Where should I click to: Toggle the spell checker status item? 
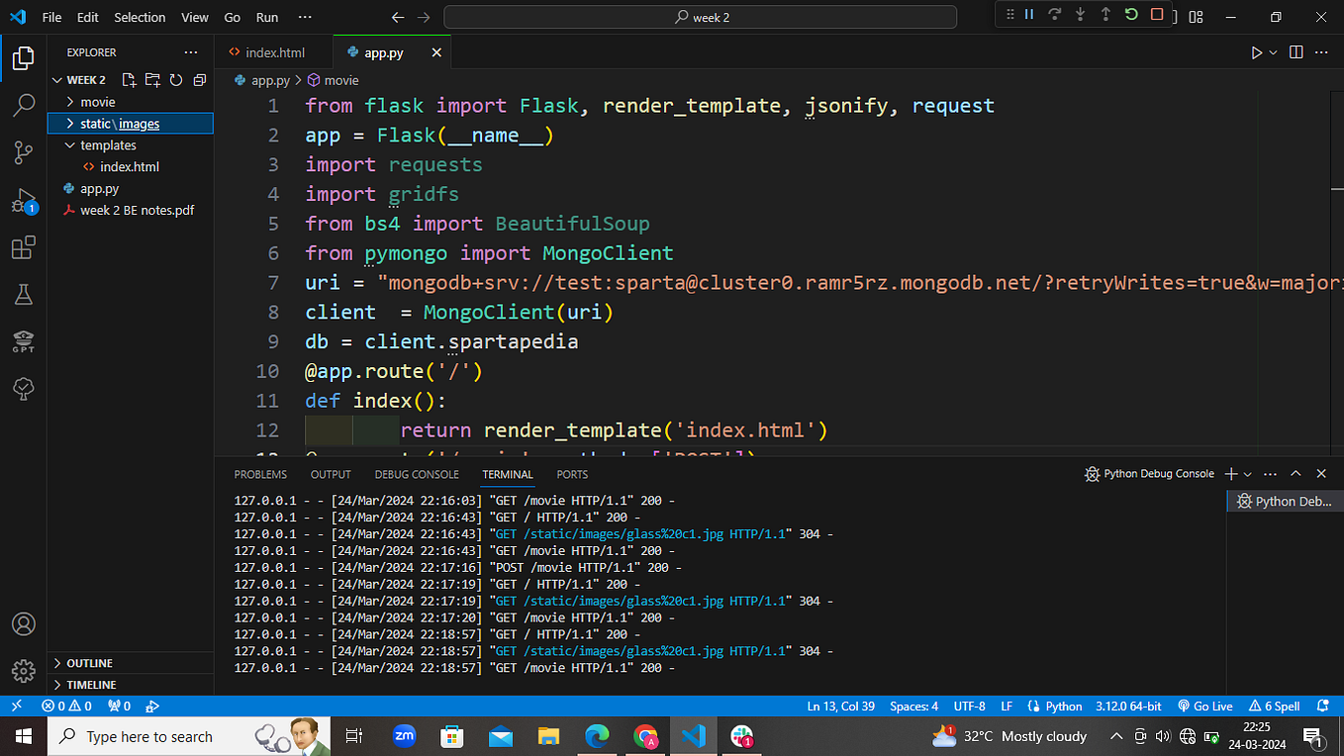tap(1275, 706)
